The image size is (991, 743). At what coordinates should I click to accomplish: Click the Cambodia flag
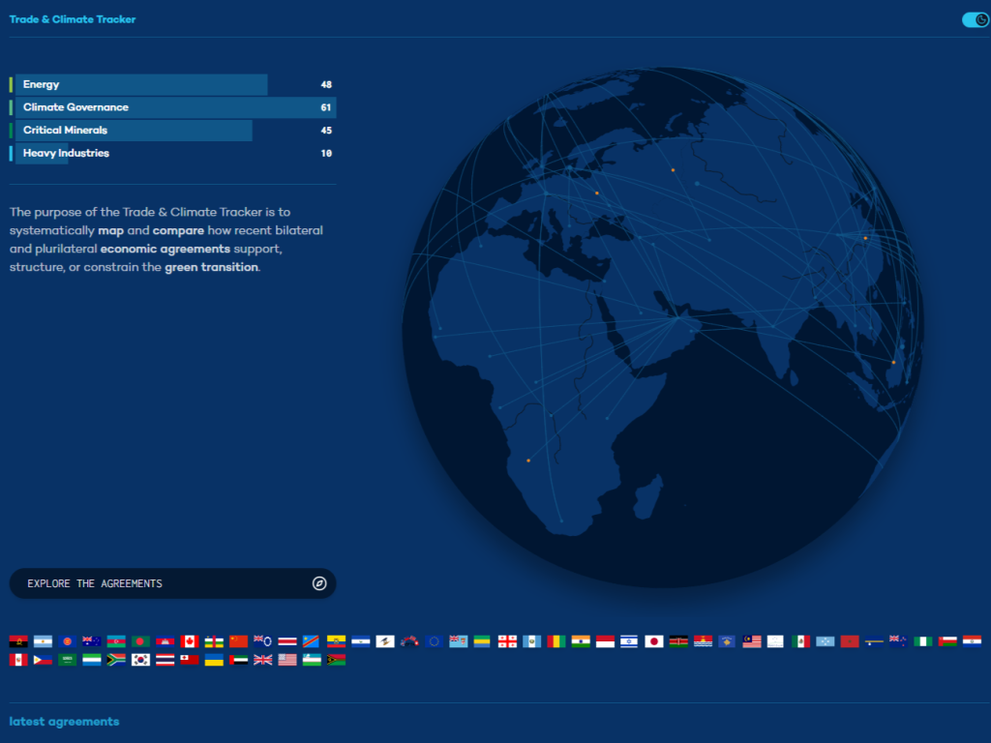click(165, 641)
